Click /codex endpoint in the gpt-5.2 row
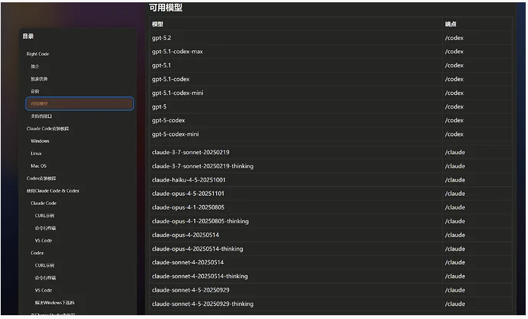 click(x=454, y=38)
